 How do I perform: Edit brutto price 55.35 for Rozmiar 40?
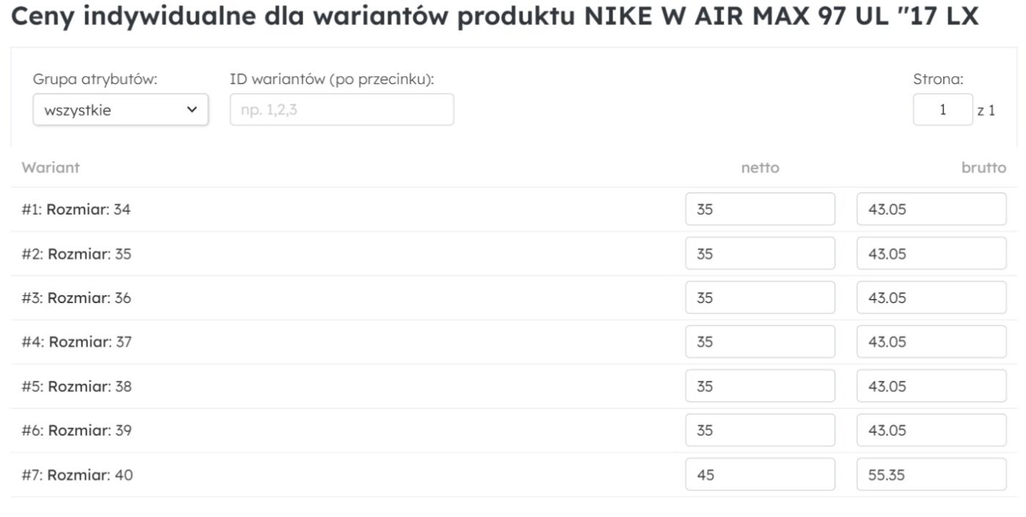(931, 475)
